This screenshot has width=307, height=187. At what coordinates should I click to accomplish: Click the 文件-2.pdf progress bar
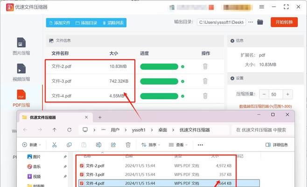pos(159,66)
